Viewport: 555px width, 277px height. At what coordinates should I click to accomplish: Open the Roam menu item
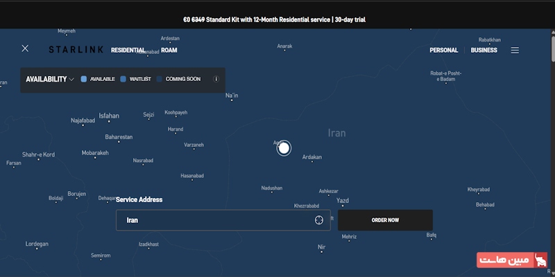coord(169,50)
